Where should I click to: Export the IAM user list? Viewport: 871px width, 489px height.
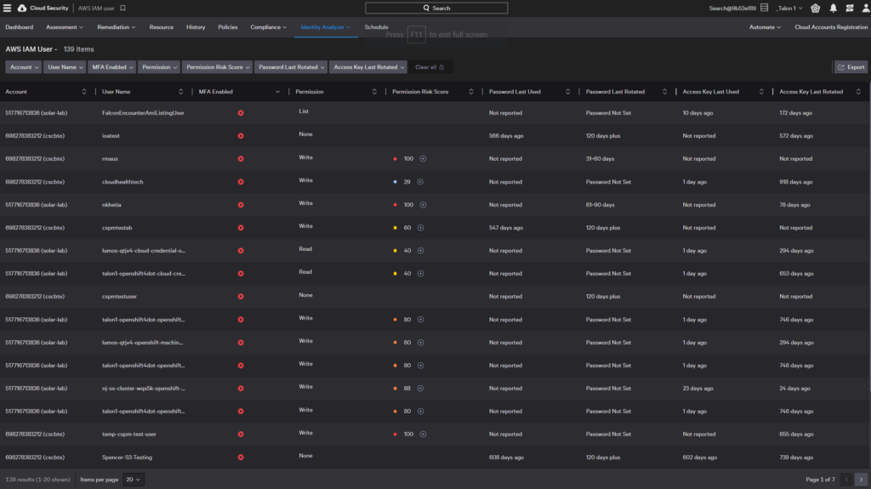click(851, 67)
